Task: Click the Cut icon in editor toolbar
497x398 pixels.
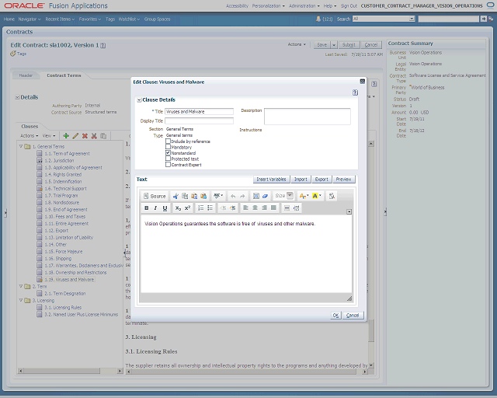Action: (x=176, y=196)
